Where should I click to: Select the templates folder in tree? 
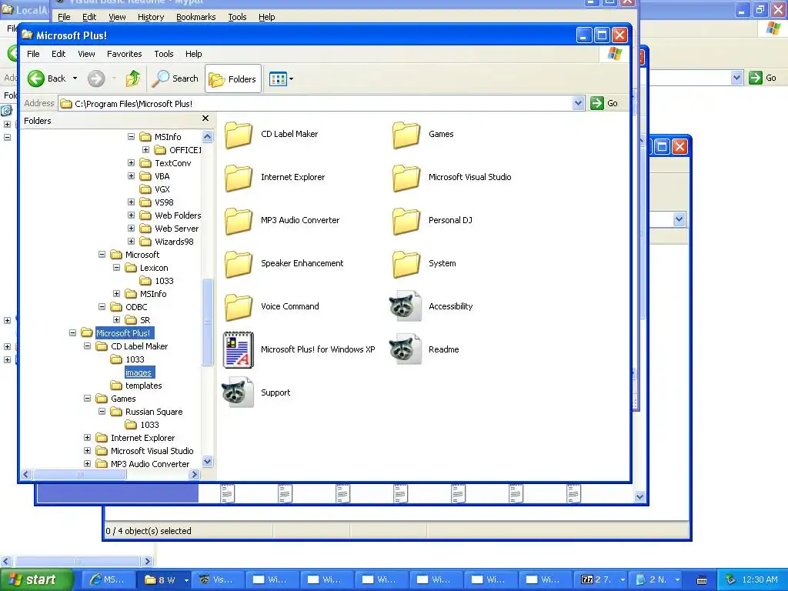point(144,386)
